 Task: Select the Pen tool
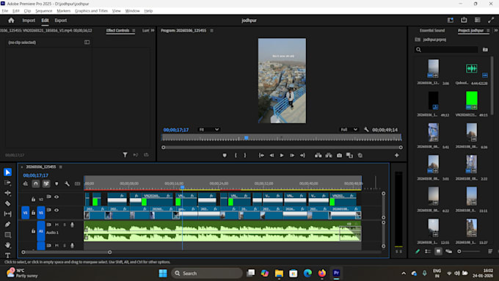tap(7, 225)
